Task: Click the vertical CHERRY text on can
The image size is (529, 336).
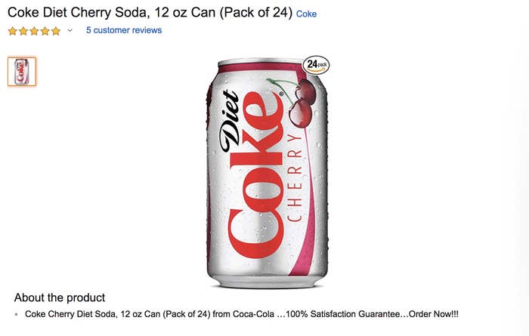Action: point(295,177)
